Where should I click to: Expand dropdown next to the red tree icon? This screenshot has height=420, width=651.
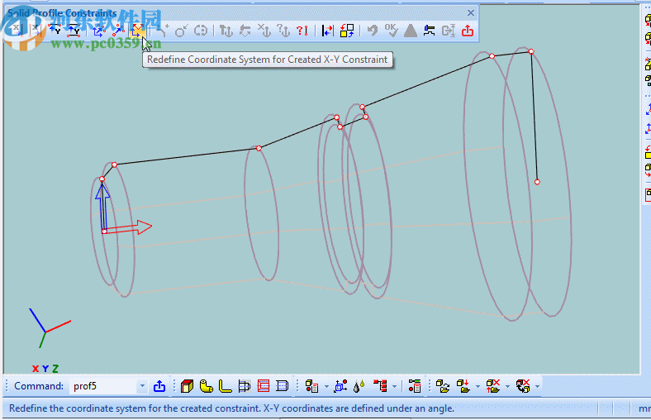pos(394,386)
